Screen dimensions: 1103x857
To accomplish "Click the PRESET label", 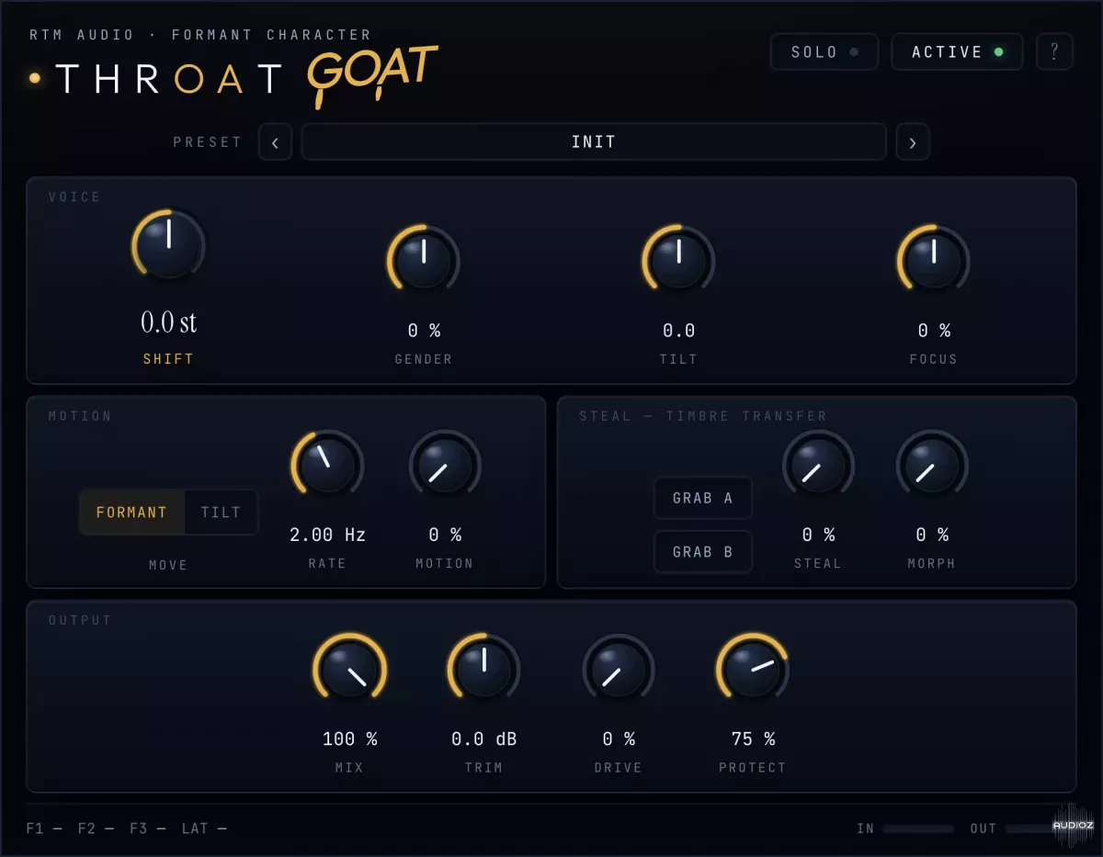I will pos(208,142).
